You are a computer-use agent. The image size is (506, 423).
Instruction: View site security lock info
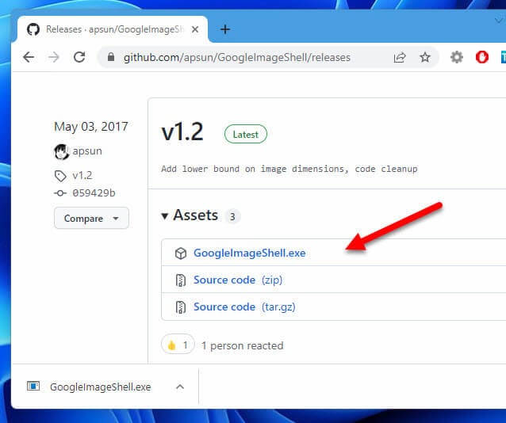111,57
